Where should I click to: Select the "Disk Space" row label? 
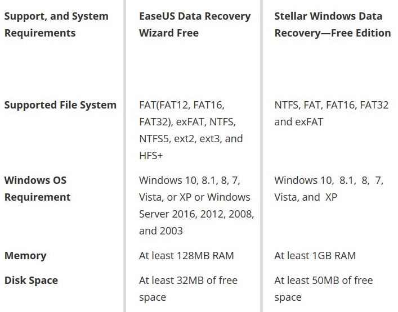(31, 281)
